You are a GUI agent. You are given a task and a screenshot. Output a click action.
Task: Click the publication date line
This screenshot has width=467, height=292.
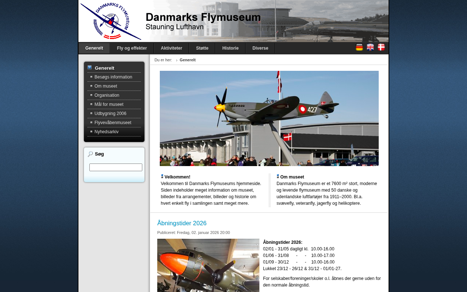click(193, 233)
